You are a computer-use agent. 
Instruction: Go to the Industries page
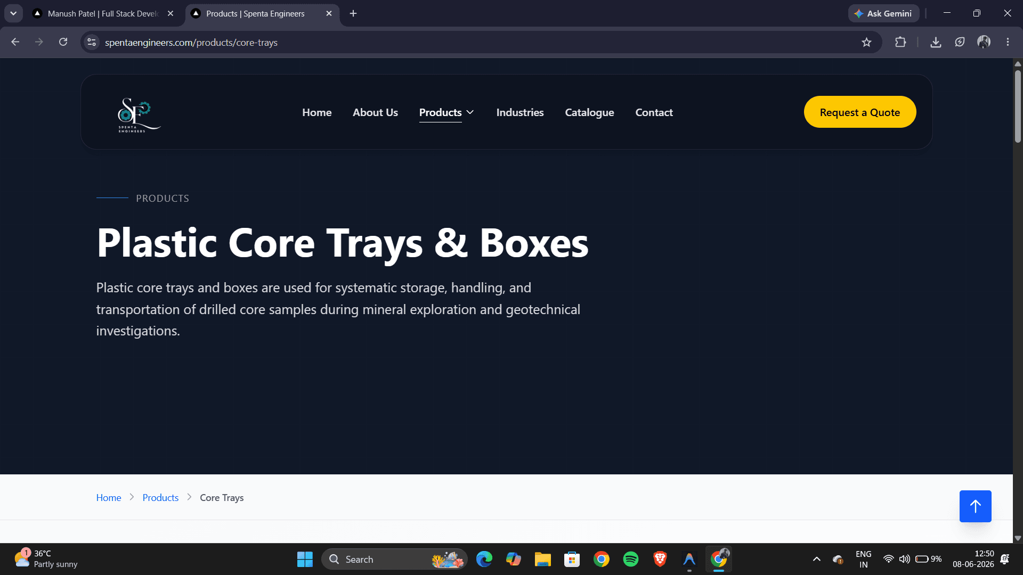pos(520,112)
